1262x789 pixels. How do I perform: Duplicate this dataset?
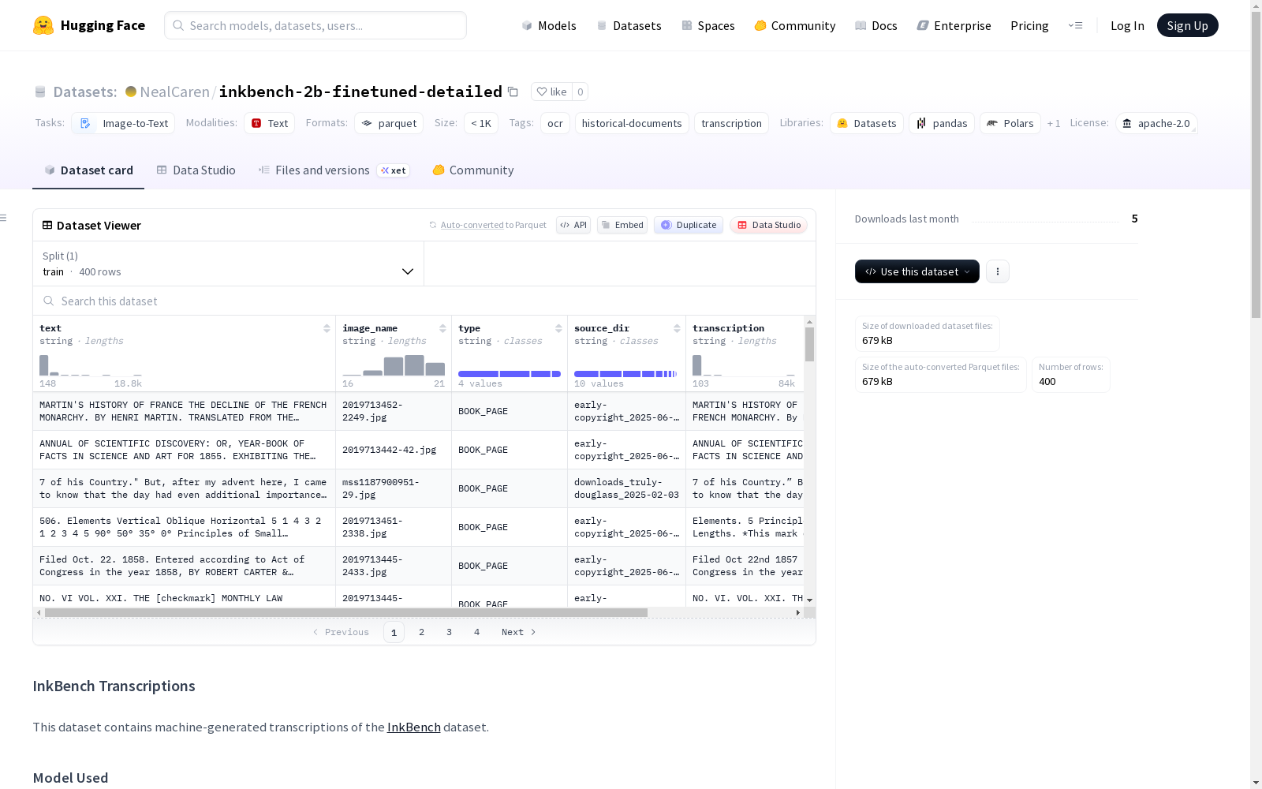689,225
